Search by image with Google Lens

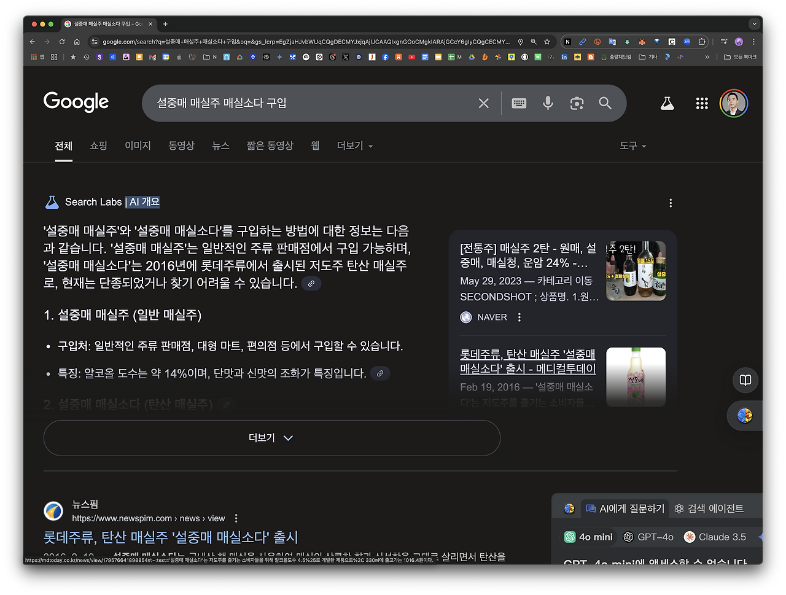[577, 103]
